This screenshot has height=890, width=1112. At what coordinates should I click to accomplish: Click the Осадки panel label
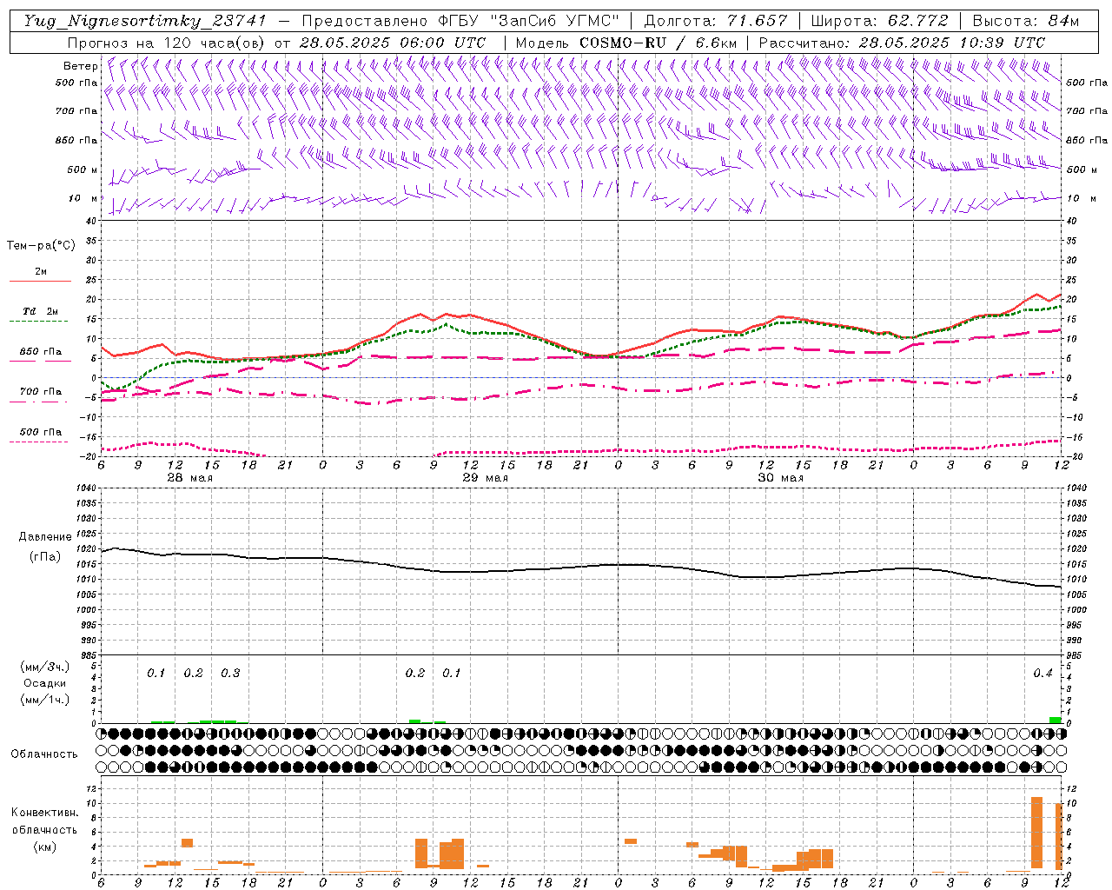(x=45, y=683)
